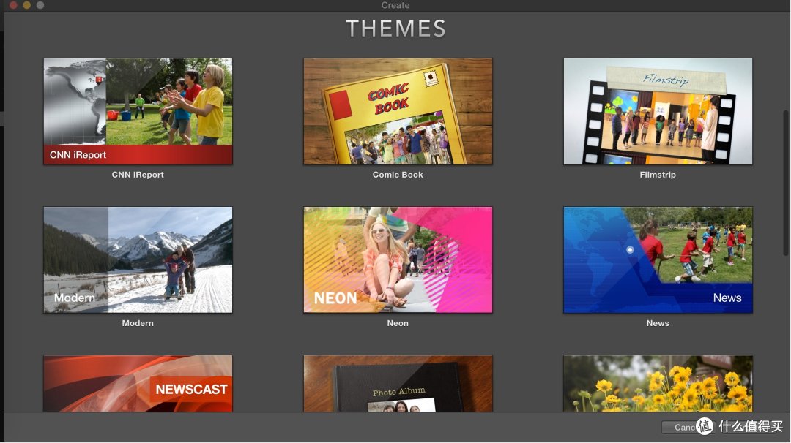Image resolution: width=791 pixels, height=443 pixels.
Task: Choose the Neon theme thumbnail
Action: click(x=398, y=260)
